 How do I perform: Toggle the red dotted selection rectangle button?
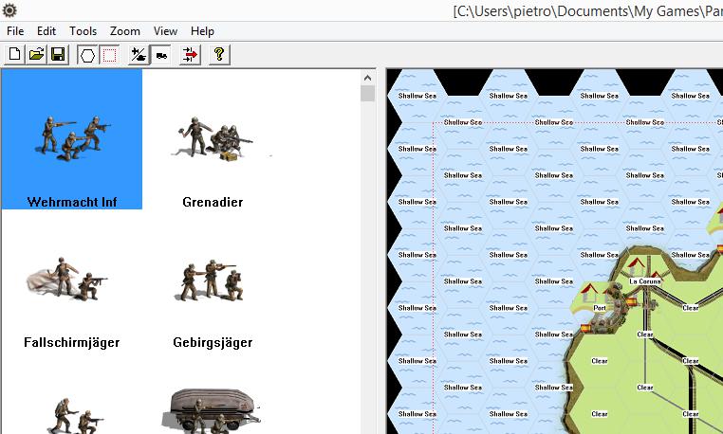[109, 55]
